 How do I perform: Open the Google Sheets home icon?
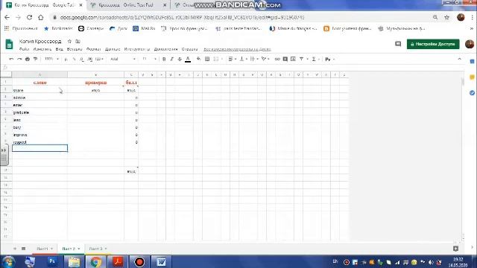[x=9, y=45]
